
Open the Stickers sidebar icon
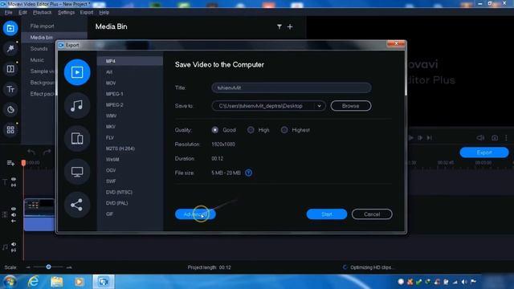tap(10, 109)
